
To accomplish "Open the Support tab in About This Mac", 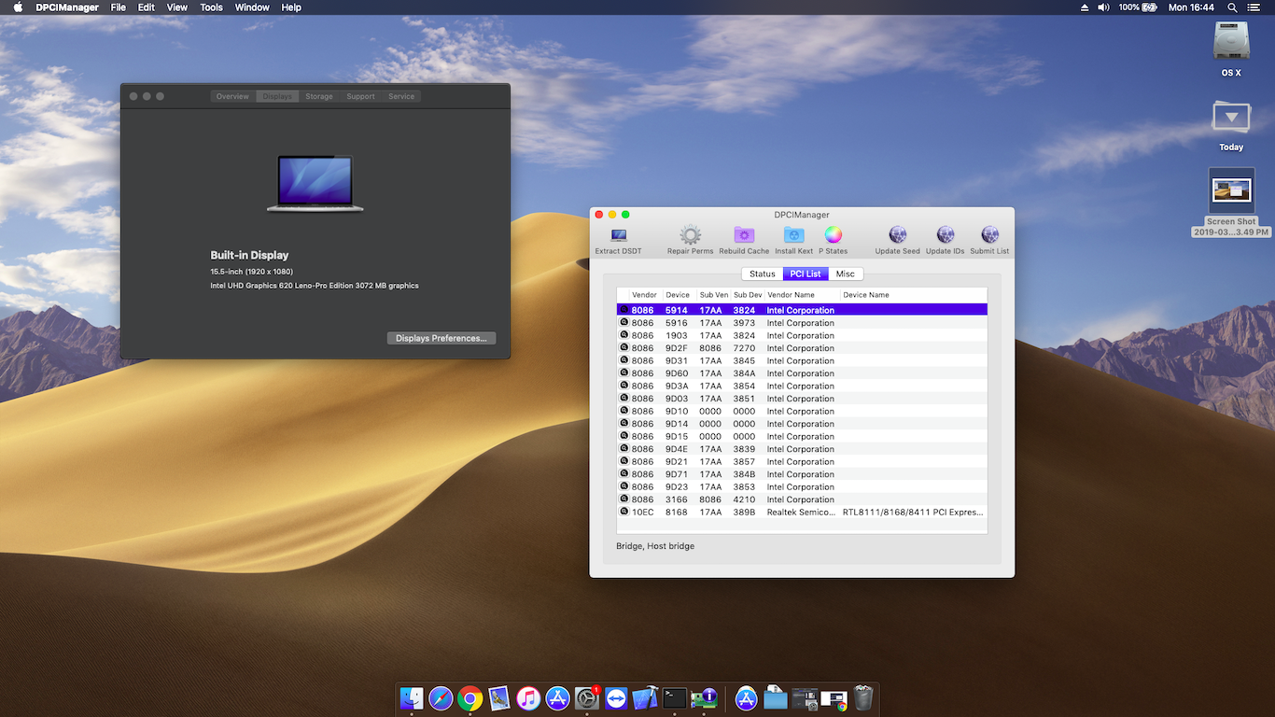I will [360, 96].
